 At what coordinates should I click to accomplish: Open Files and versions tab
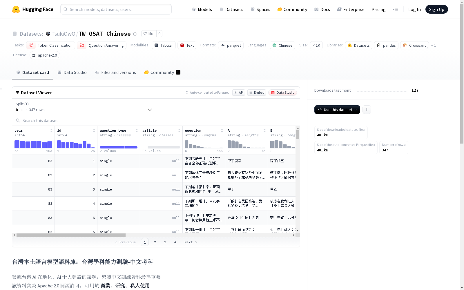pos(115,72)
